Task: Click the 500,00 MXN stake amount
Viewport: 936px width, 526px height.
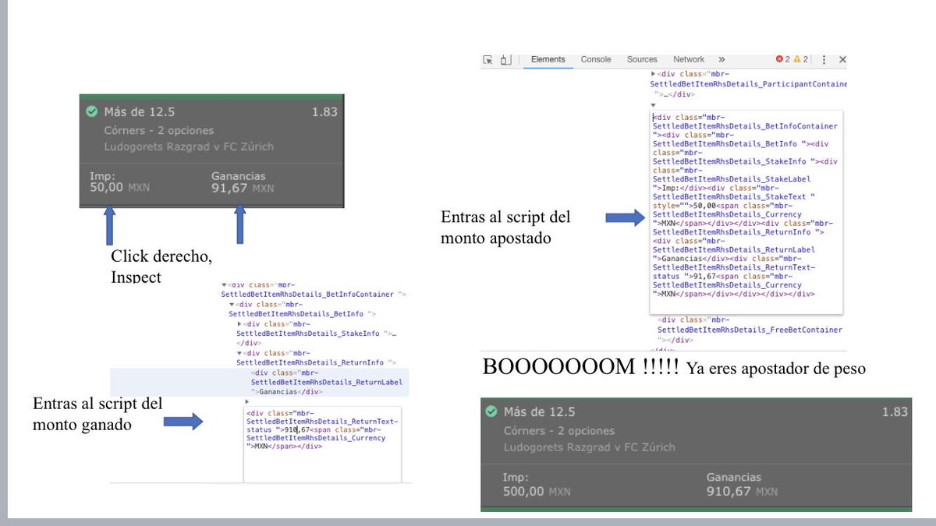Action: [537, 492]
